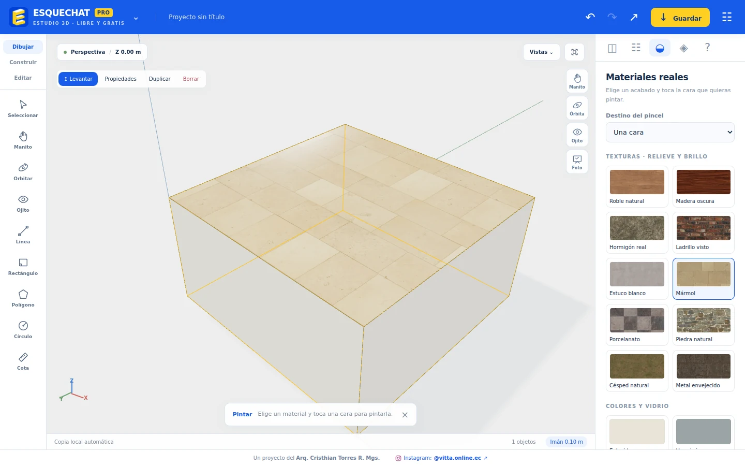Open the Destino del pincel dropdown

[670, 132]
